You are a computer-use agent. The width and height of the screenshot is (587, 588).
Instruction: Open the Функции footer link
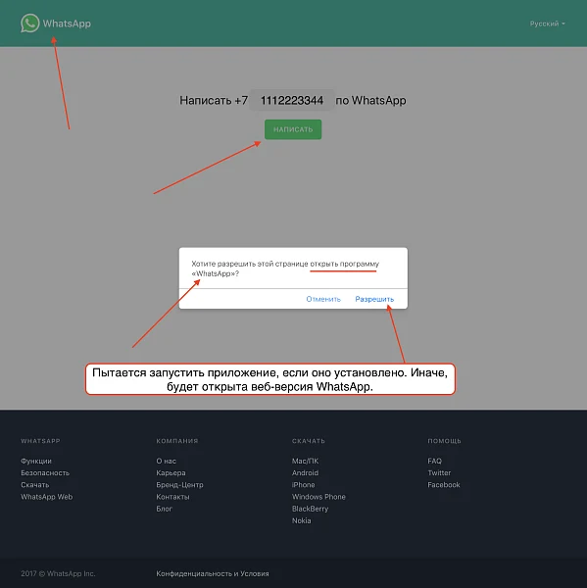pos(36,461)
